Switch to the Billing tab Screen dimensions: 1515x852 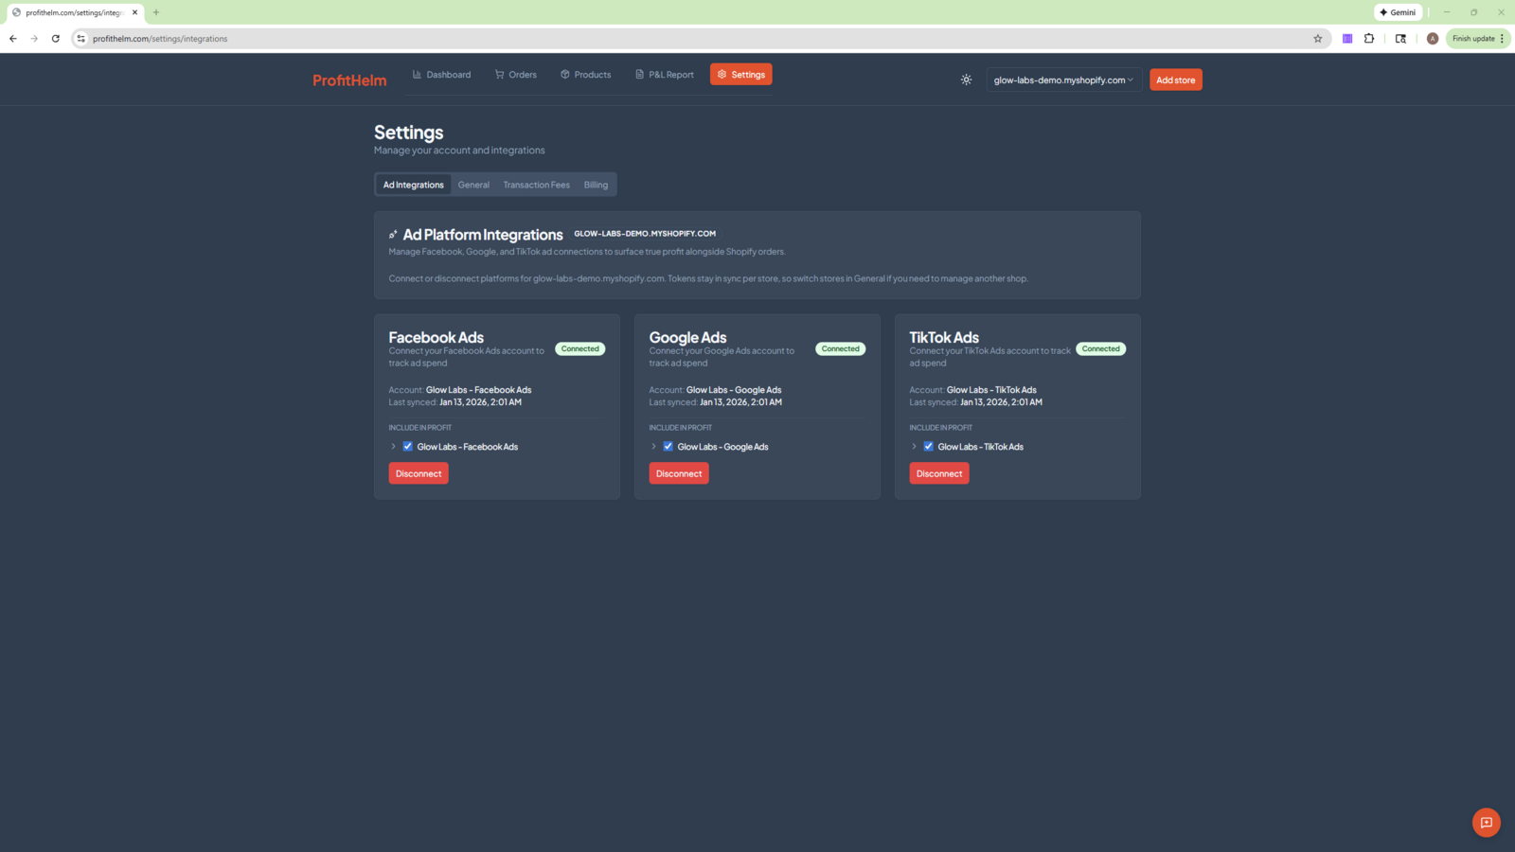click(596, 185)
